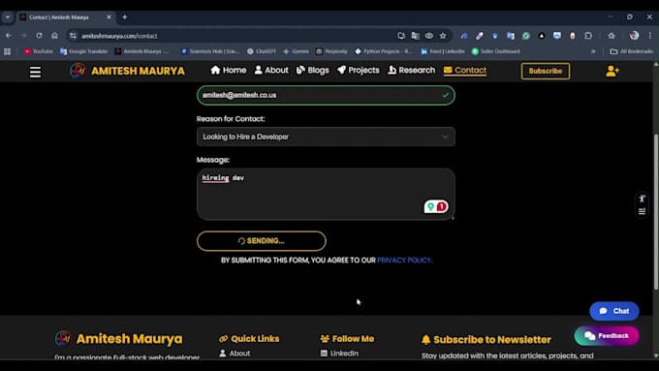
Task: Open the tab search dropdown arrow
Action: [x=8, y=17]
